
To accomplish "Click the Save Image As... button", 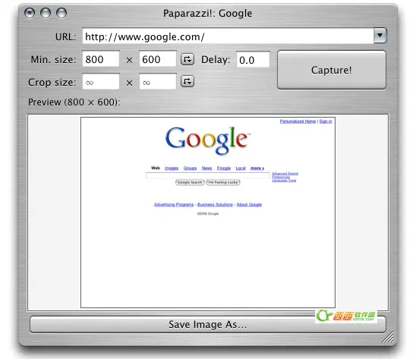I will (208, 324).
